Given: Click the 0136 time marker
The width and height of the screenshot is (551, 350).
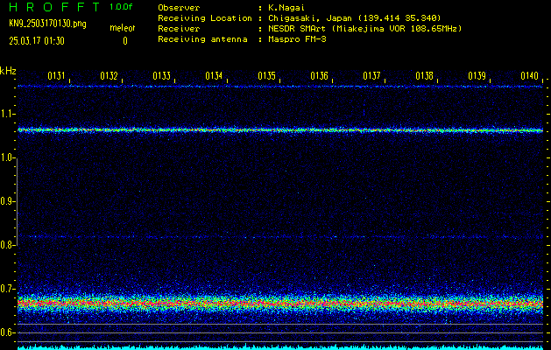Looking at the screenshot, I should point(319,76).
